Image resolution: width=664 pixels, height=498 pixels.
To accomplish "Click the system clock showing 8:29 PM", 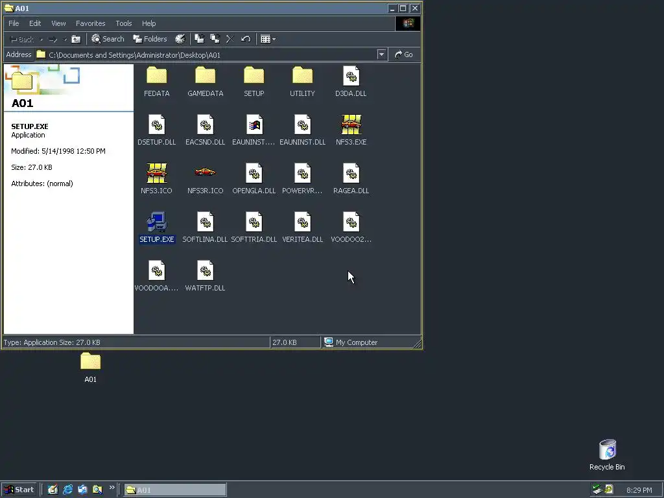I will 639,490.
